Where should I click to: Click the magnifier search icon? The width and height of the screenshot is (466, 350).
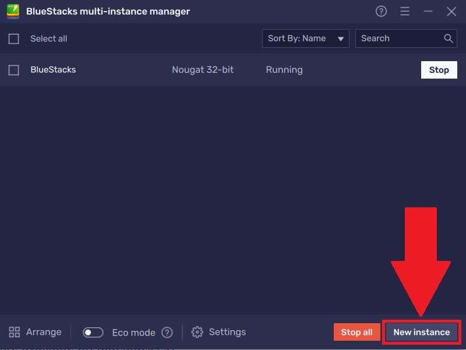coord(449,38)
